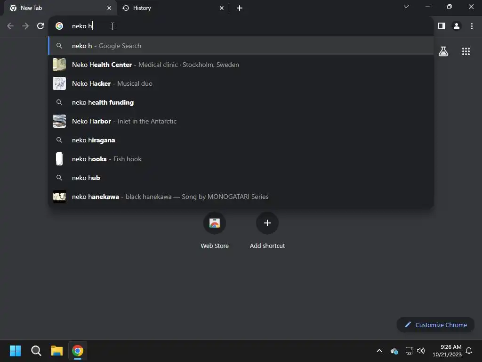This screenshot has height=362, width=482.
Task: Pick the 'neko hiragana' suggestion
Action: click(241, 140)
